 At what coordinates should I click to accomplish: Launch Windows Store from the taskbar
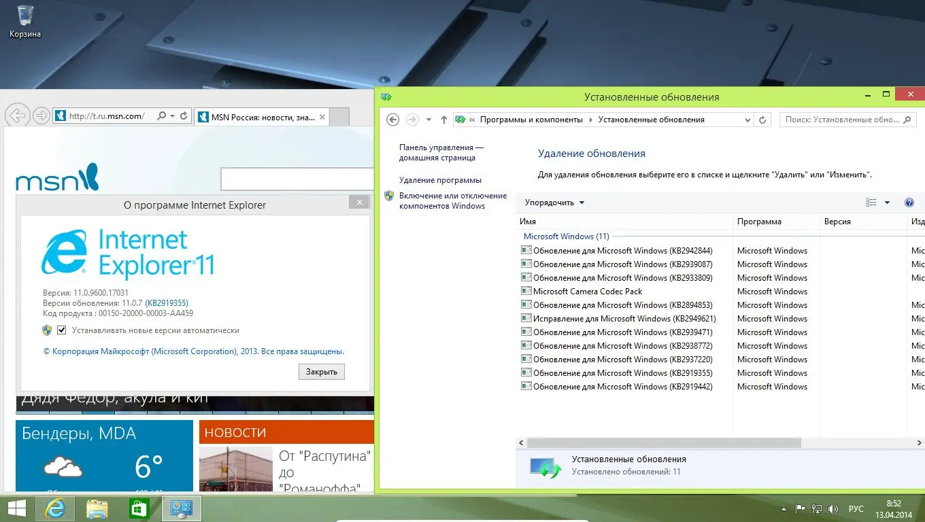(139, 508)
